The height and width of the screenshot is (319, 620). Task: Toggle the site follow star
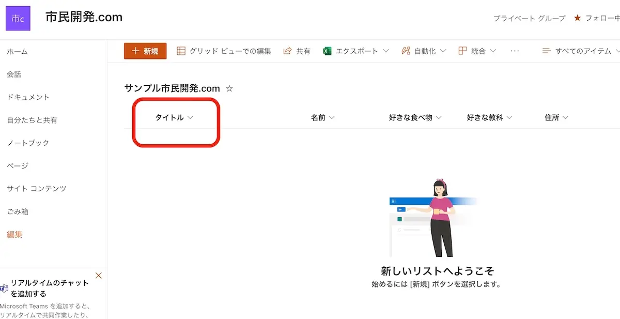coord(577,18)
